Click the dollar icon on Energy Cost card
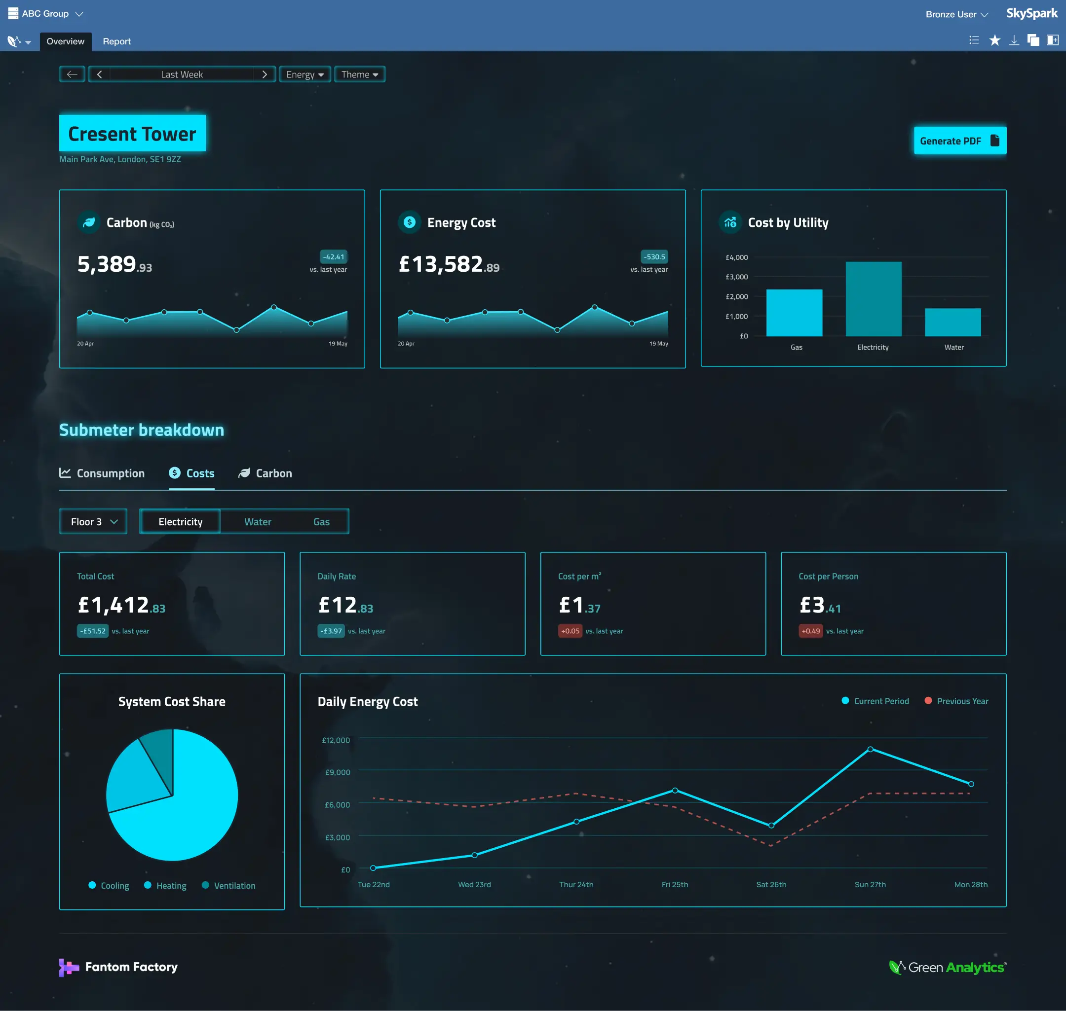The height and width of the screenshot is (1011, 1066). coord(410,222)
